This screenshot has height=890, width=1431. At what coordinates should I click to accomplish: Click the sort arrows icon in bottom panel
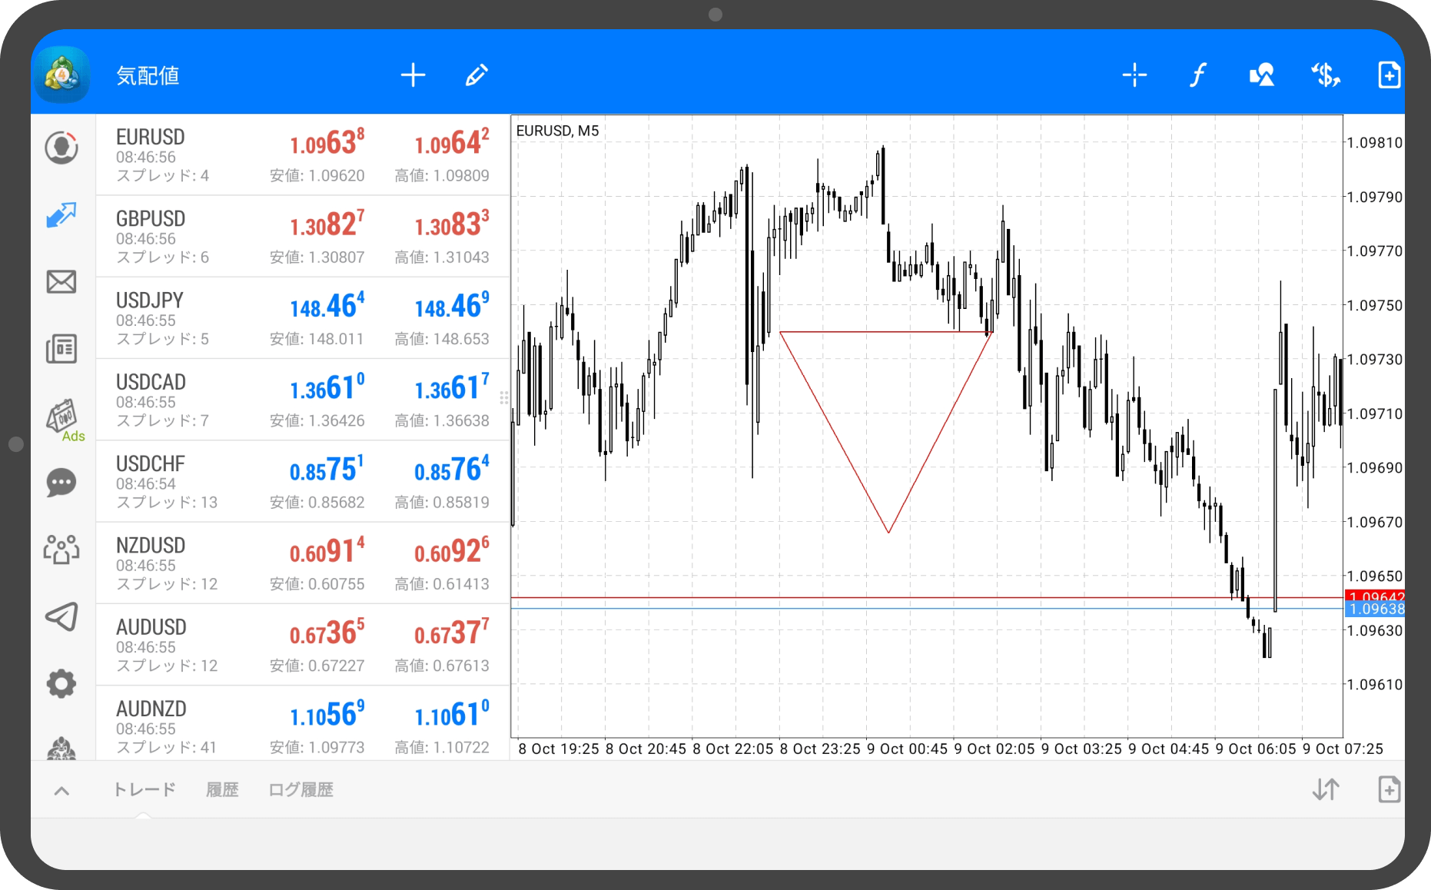pyautogui.click(x=1326, y=789)
